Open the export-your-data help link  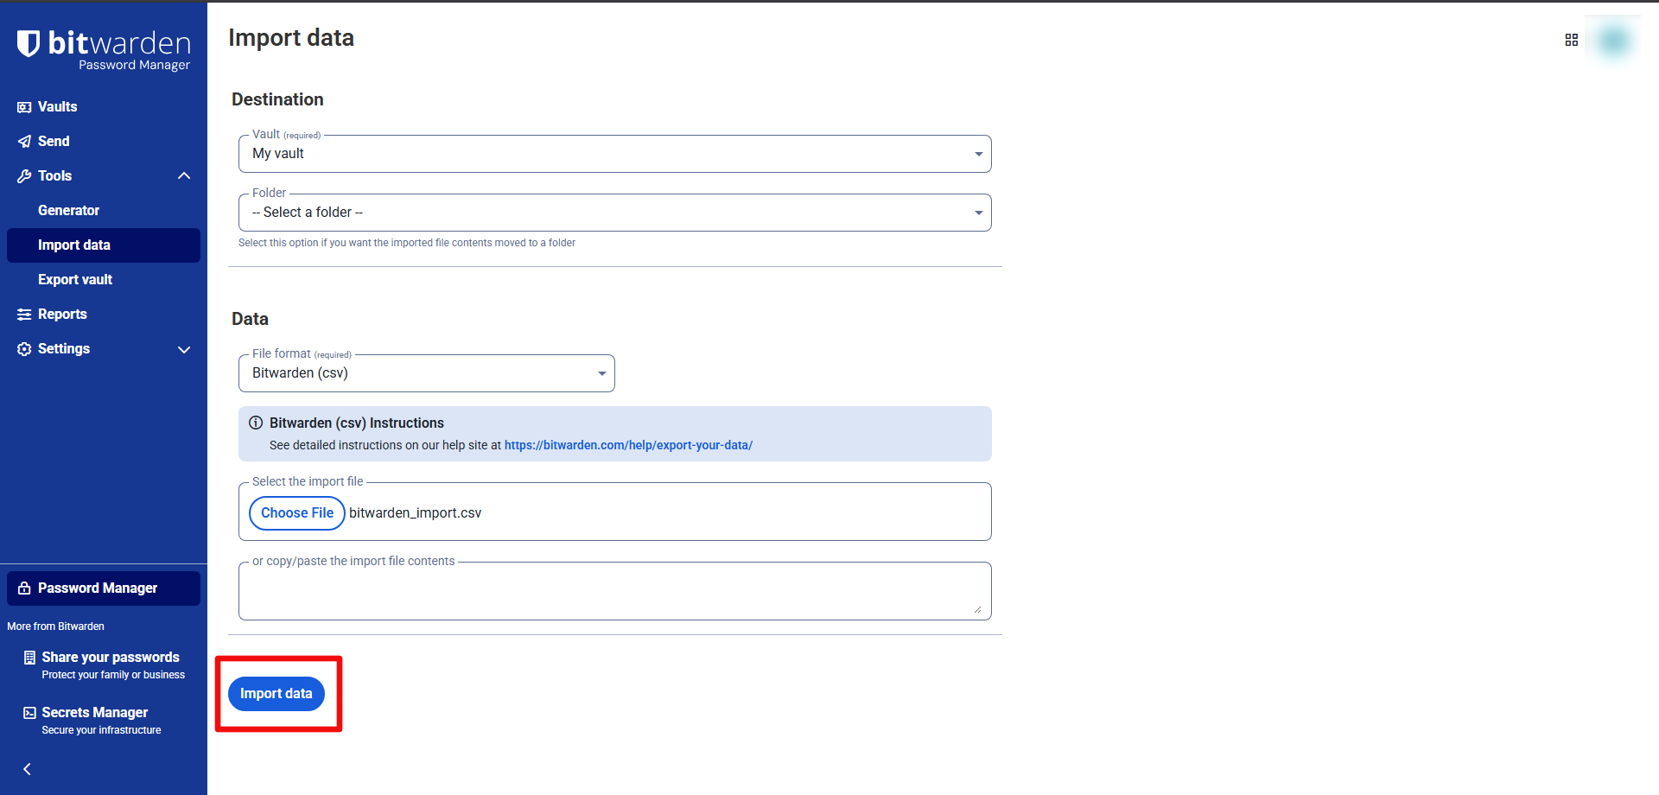[x=628, y=445]
